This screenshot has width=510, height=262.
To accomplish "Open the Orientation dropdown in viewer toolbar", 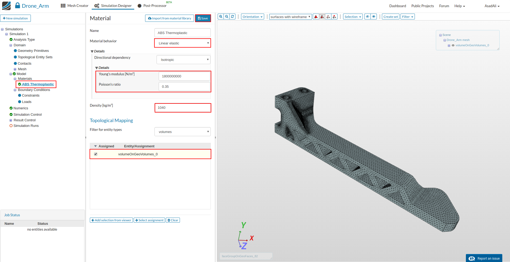I will [x=252, y=17].
